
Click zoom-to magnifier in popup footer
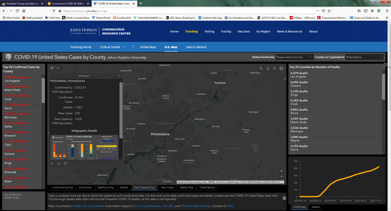59,164
